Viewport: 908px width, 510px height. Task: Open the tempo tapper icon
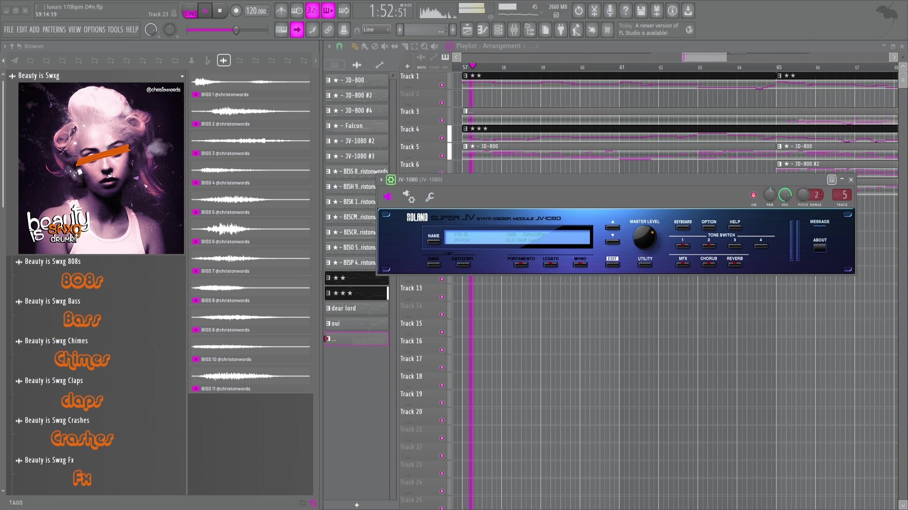[576, 30]
